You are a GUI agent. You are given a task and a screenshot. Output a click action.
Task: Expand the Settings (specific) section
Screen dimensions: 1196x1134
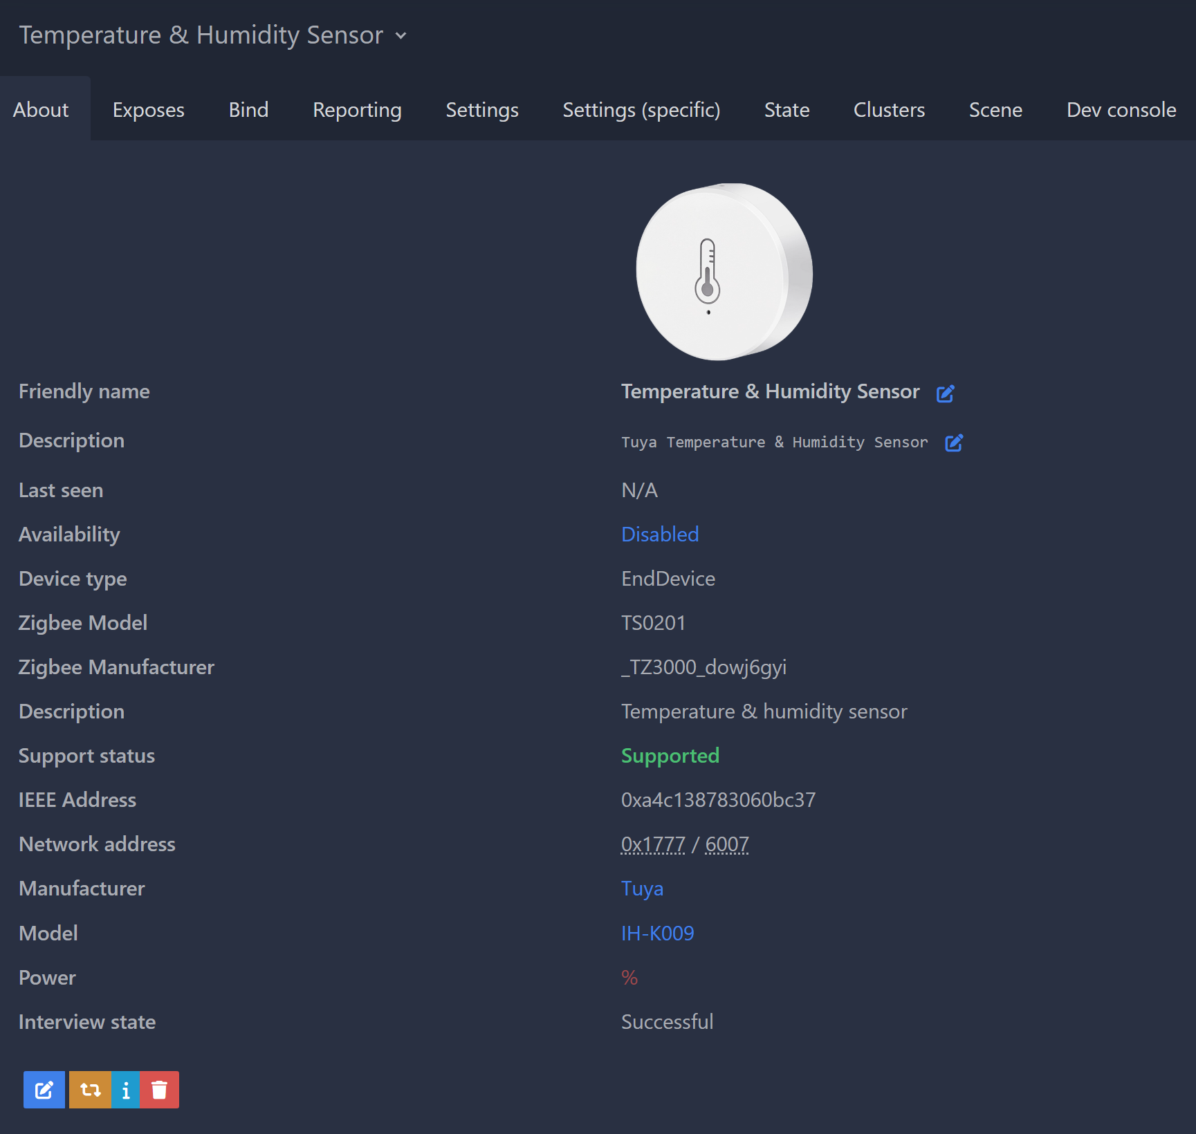tap(641, 109)
